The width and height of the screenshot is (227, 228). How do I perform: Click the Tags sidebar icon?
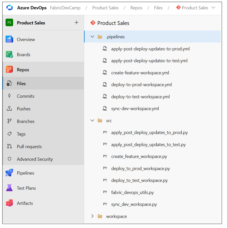(9, 134)
